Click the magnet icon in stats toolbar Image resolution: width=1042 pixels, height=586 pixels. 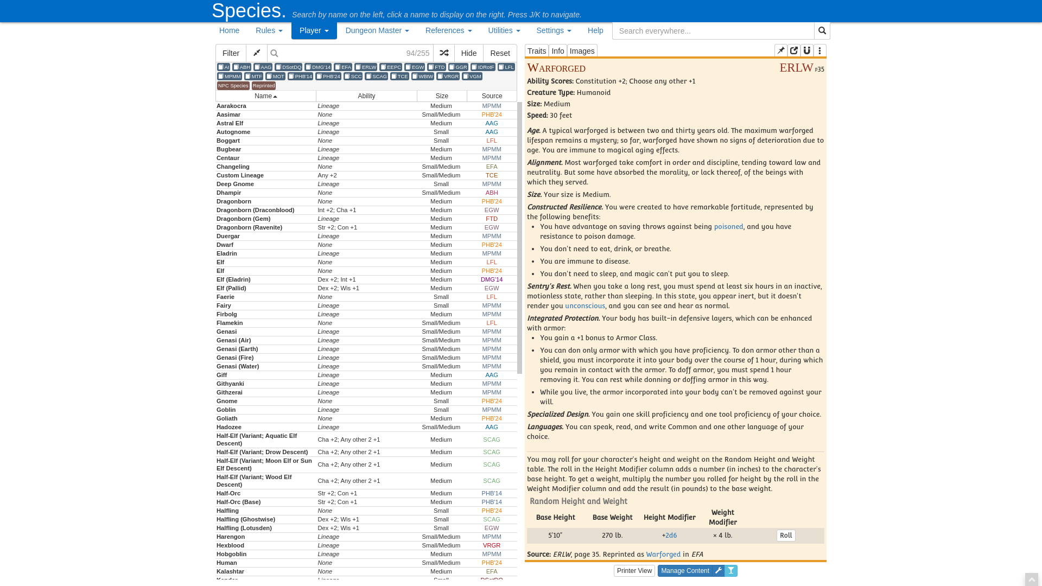(x=807, y=51)
